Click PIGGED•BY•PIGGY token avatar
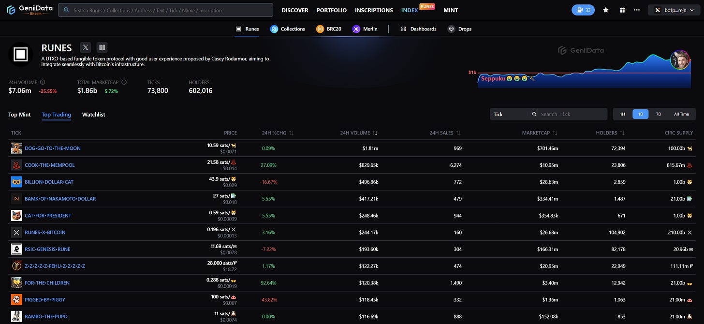Viewport: 704px width, 324px height. click(x=16, y=299)
